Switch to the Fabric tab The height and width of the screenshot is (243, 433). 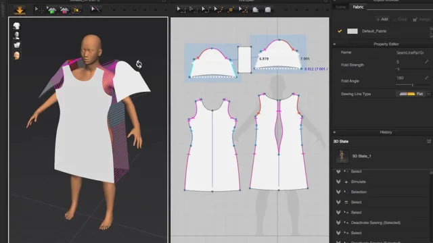[x=358, y=7]
